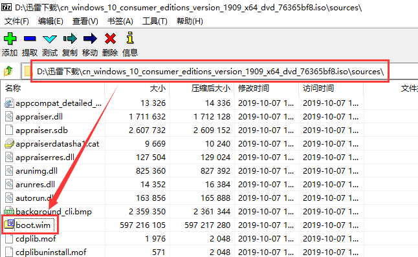The image size is (418, 257).
Task: Click size value 127 504
Action: point(151,157)
